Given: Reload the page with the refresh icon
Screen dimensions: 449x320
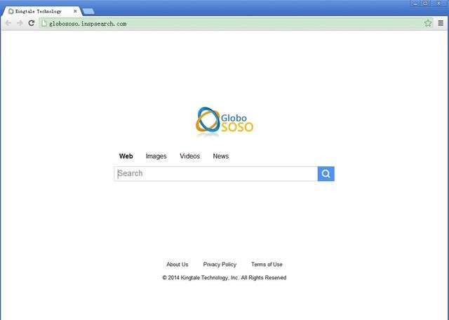Looking at the screenshot, I should 32,23.
